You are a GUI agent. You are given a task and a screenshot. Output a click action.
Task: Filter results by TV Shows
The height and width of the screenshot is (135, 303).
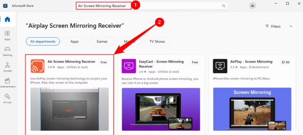click(157, 42)
